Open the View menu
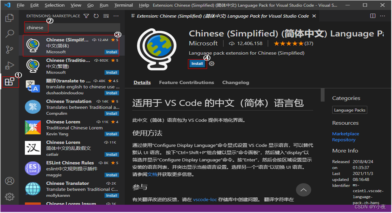392x213 pixels. point(76,5)
